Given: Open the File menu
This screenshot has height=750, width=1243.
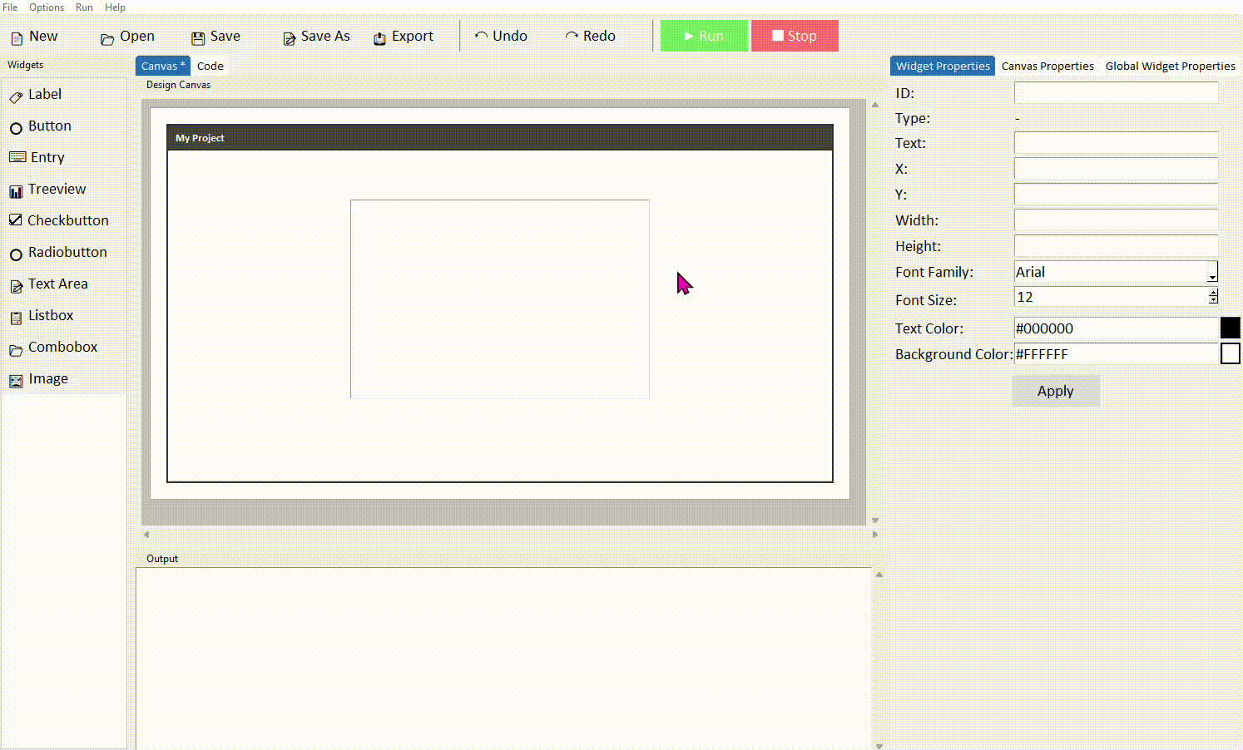Looking at the screenshot, I should 10,7.
